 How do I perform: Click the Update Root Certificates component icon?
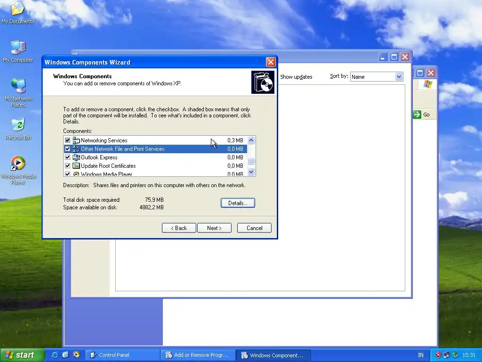pyautogui.click(x=76, y=166)
